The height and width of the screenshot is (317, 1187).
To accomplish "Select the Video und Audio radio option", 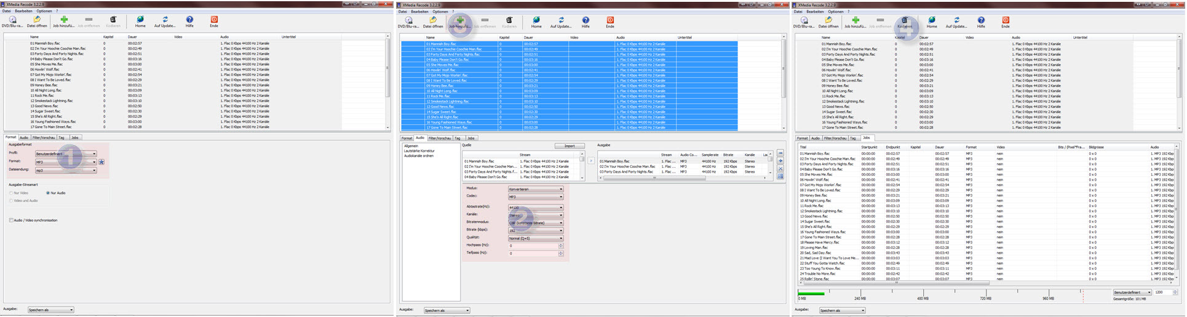I will 11,201.
